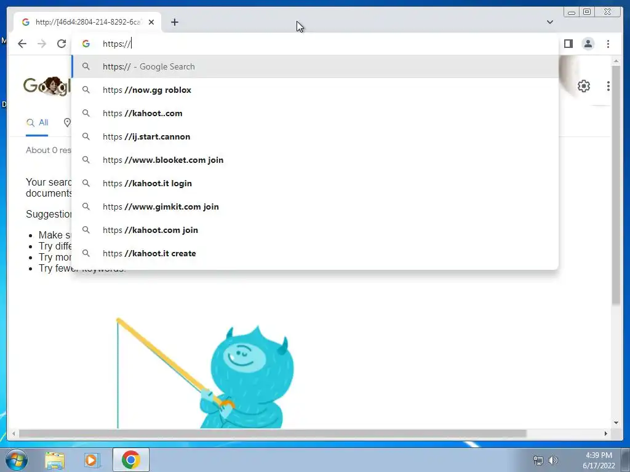This screenshot has height=472, width=630.
Task: Open the network tray icon
Action: pyautogui.click(x=538, y=460)
